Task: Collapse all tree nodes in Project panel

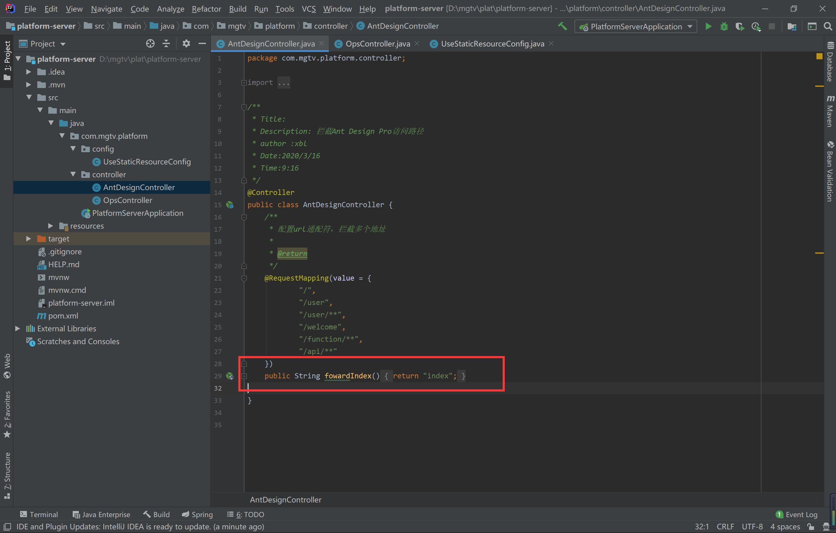Action: tap(166, 43)
